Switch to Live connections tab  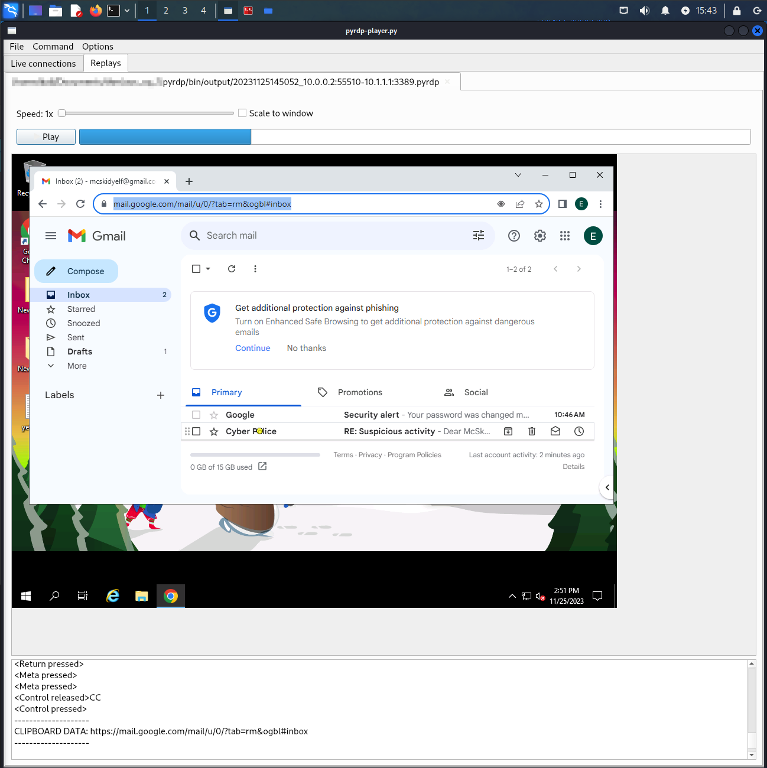click(43, 64)
